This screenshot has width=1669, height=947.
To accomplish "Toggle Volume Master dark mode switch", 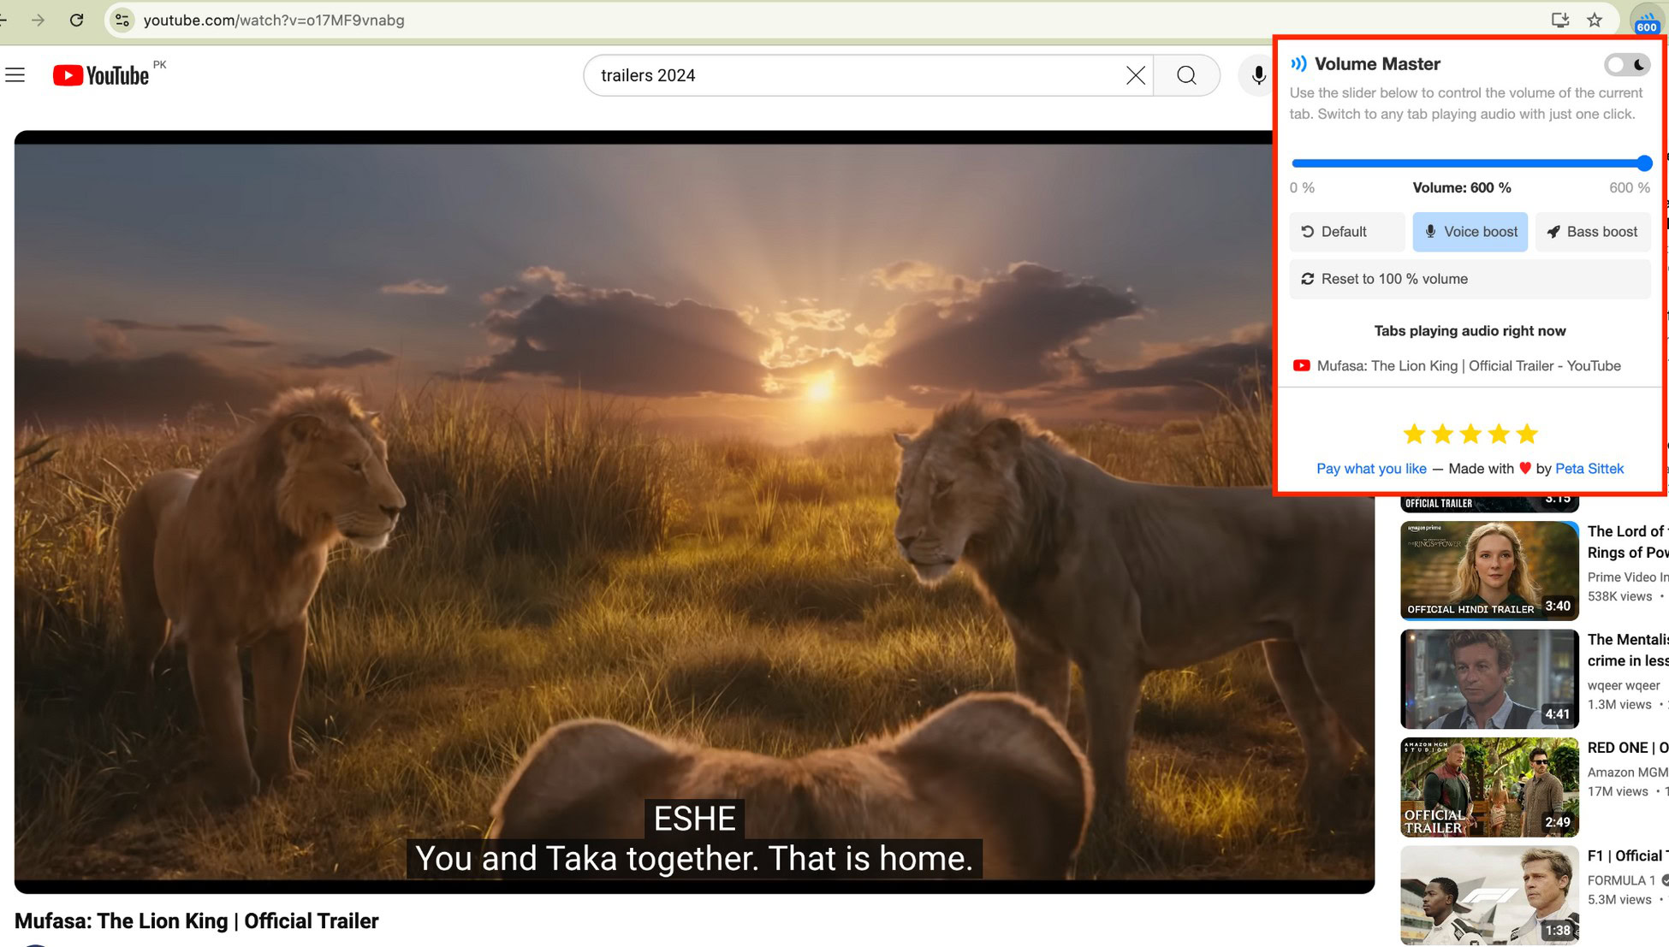I will [1626, 64].
